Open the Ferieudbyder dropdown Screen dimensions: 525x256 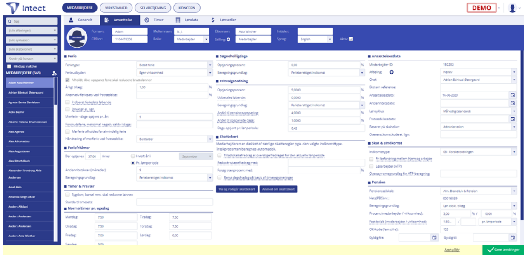[175, 72]
